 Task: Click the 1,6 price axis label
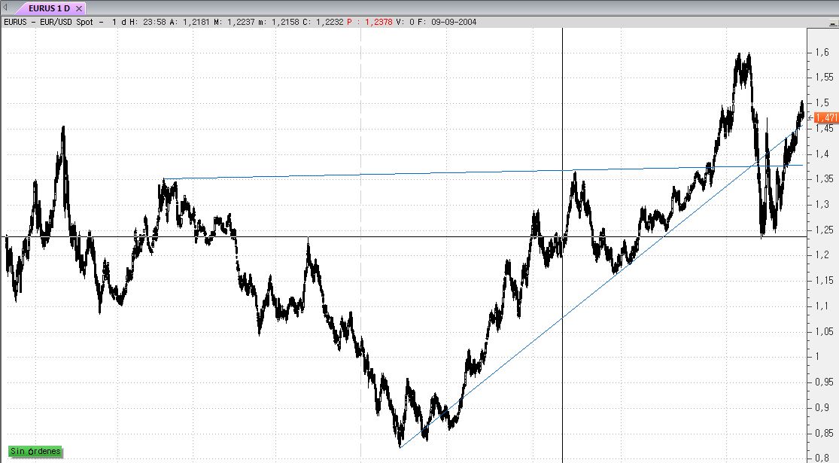coord(822,52)
